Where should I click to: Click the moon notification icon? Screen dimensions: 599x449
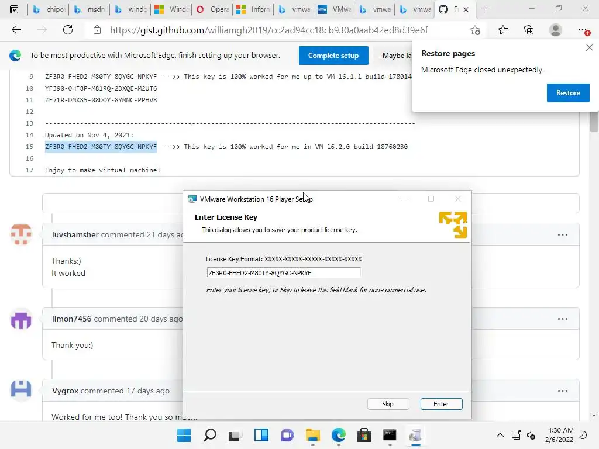pyautogui.click(x=583, y=435)
